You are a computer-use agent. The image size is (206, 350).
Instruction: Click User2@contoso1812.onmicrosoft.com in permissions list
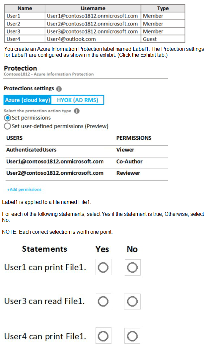[x=55, y=173]
